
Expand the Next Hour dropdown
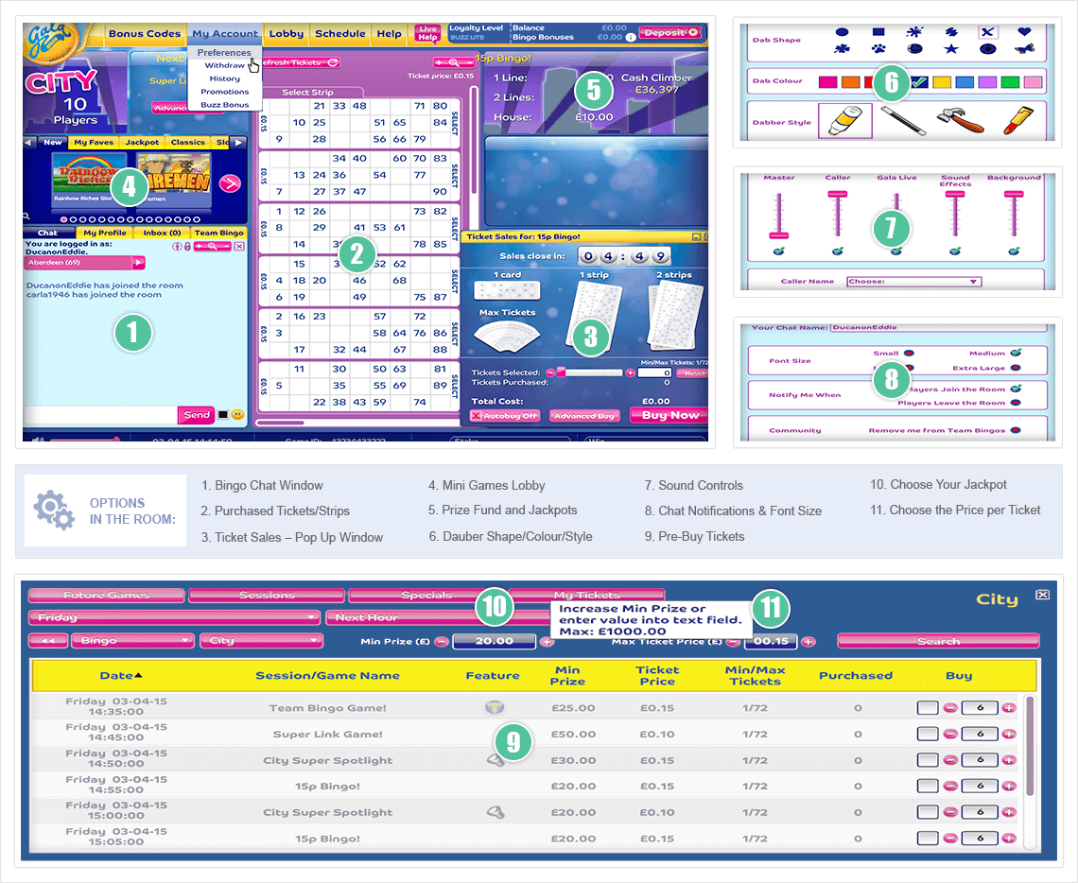point(438,617)
